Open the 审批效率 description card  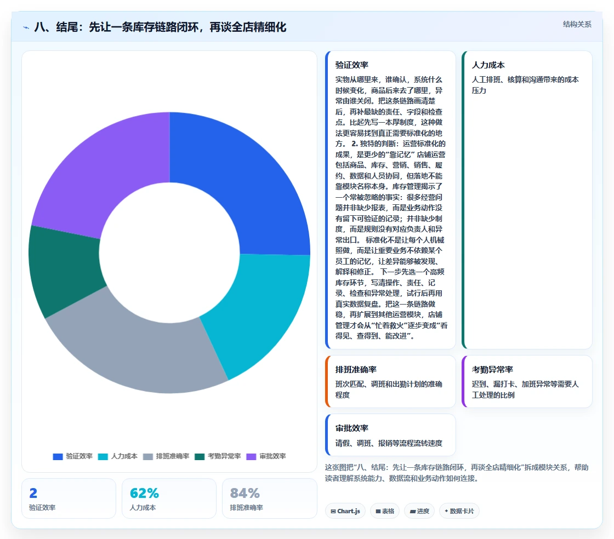[x=390, y=435]
